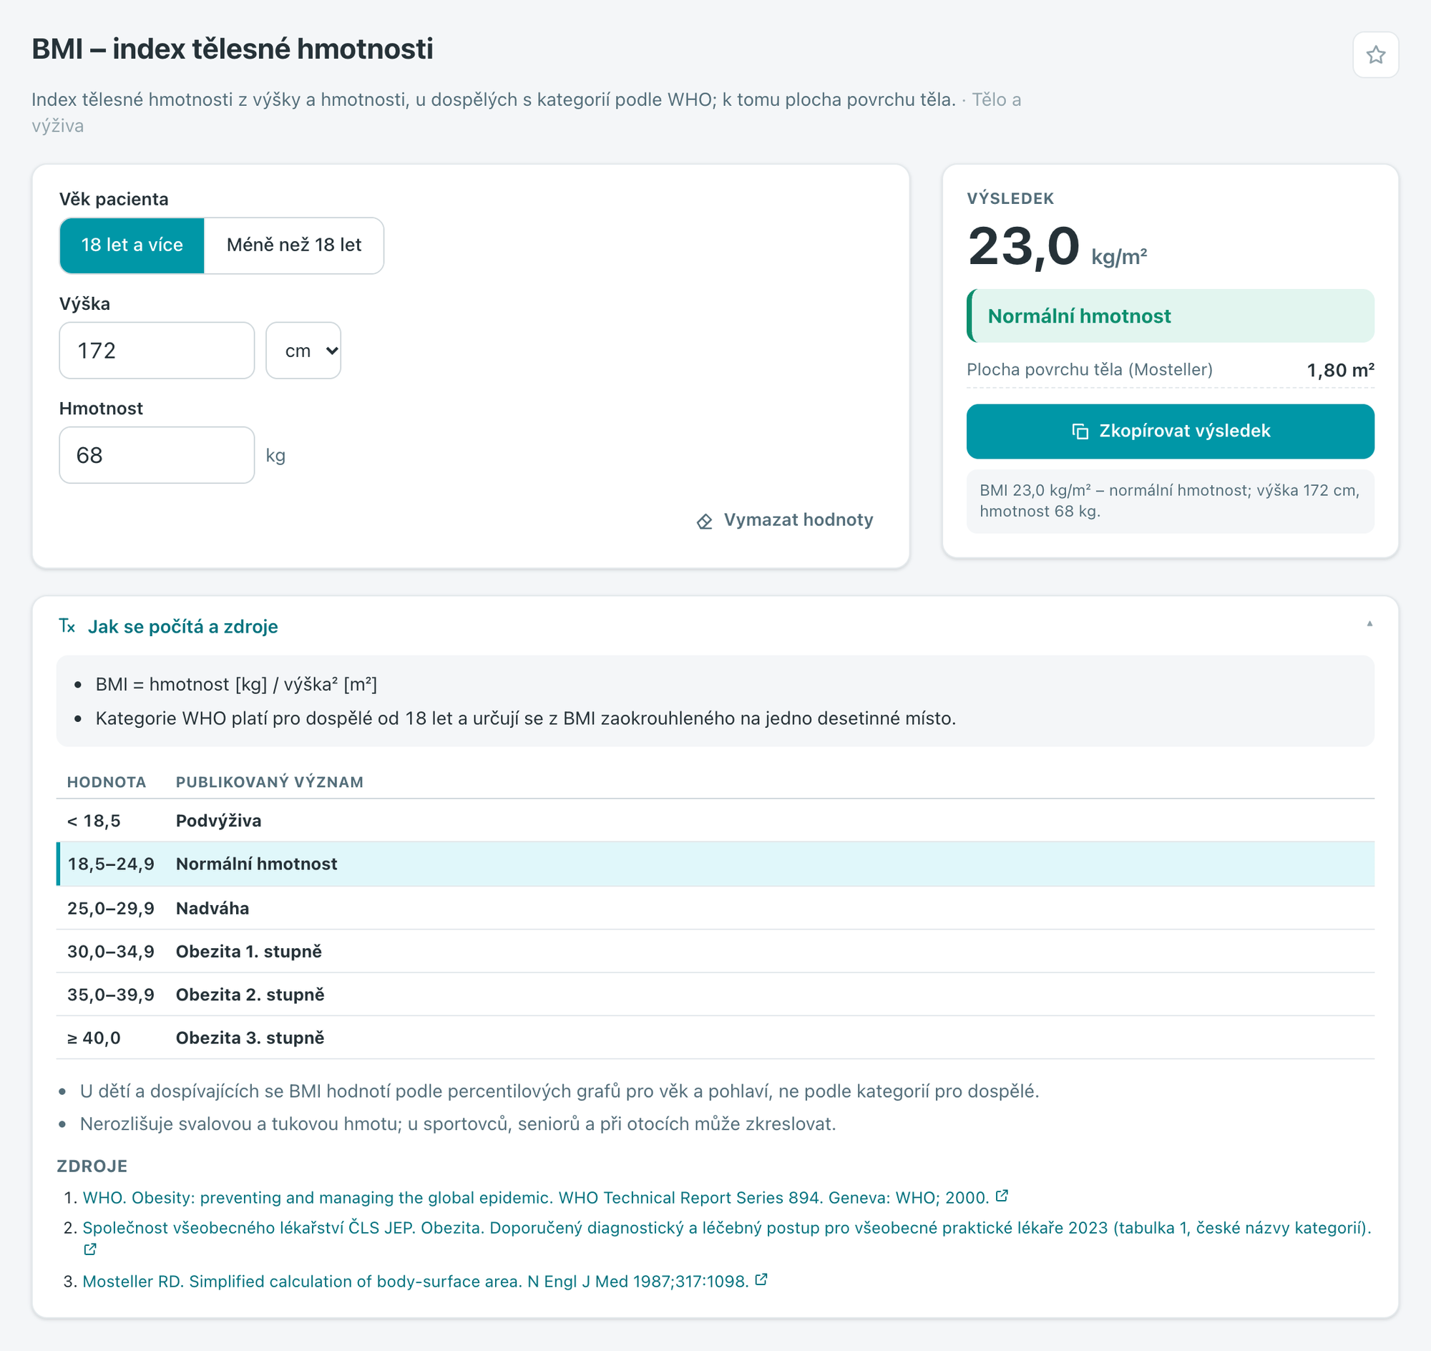Click the HODNOTA column header
The image size is (1431, 1351).
107,782
